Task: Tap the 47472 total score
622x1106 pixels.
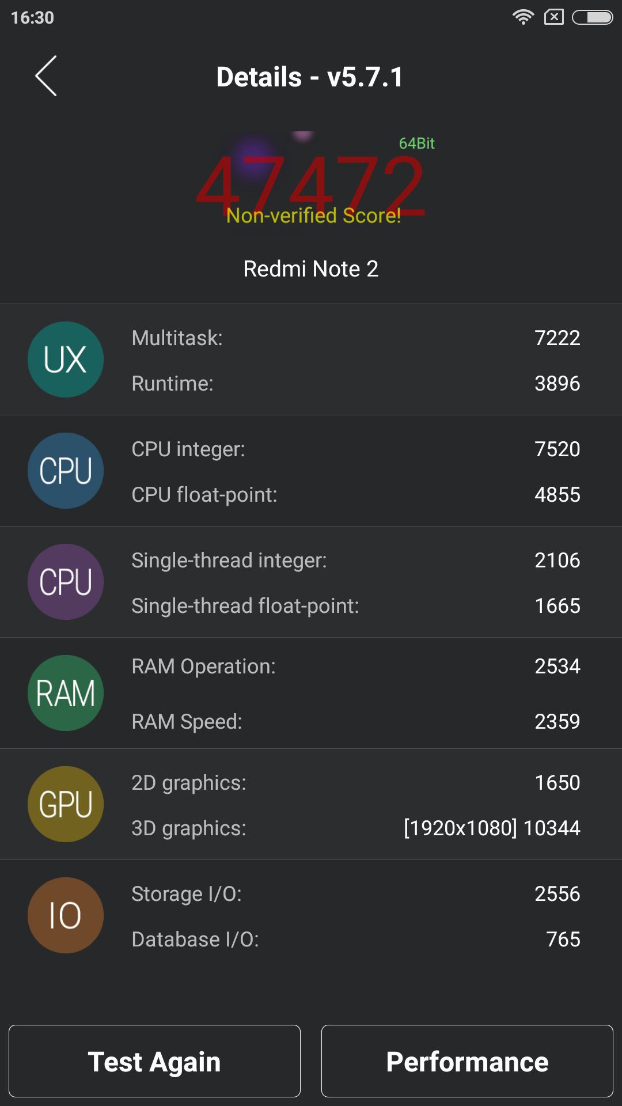Action: (x=311, y=184)
